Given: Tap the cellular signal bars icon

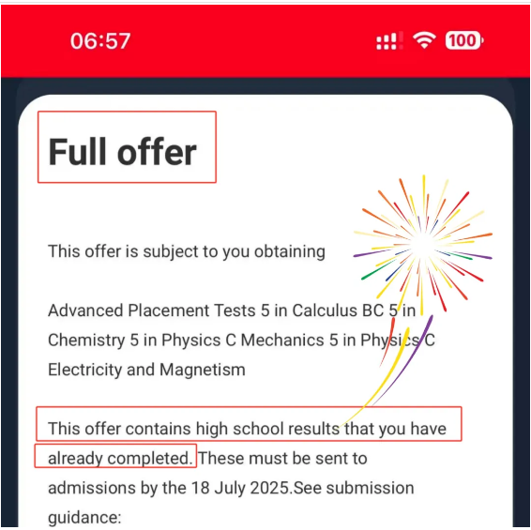Looking at the screenshot, I should 389,40.
